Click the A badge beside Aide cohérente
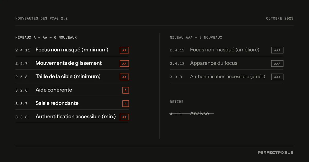309x162 pixels. point(126,90)
